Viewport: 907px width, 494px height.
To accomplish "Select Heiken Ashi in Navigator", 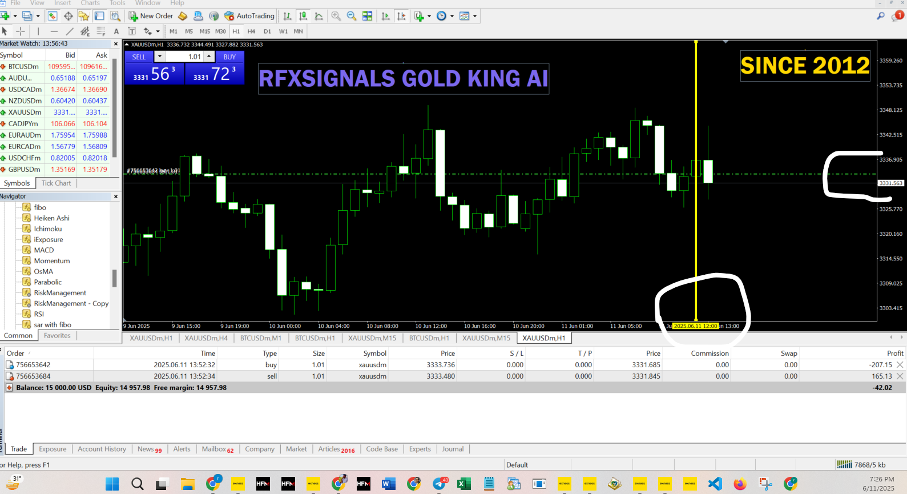I will click(51, 218).
